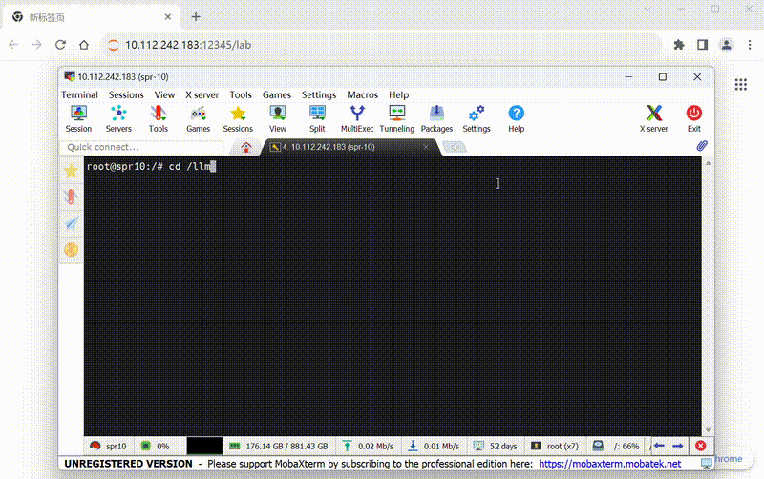
Task: Open the Tunneling tool icon
Action: 396,118
